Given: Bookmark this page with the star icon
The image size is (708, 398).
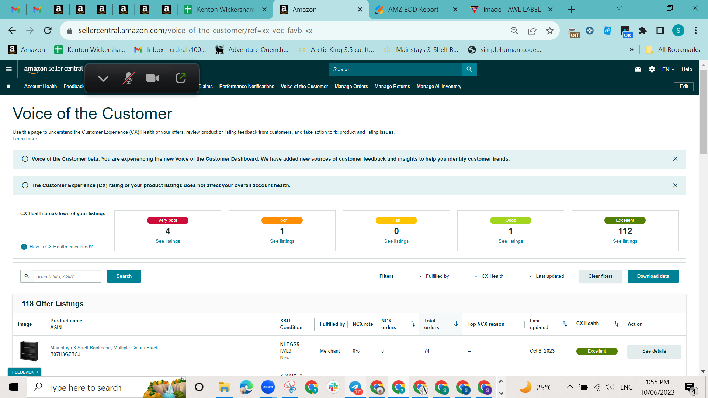Looking at the screenshot, I should tap(550, 31).
